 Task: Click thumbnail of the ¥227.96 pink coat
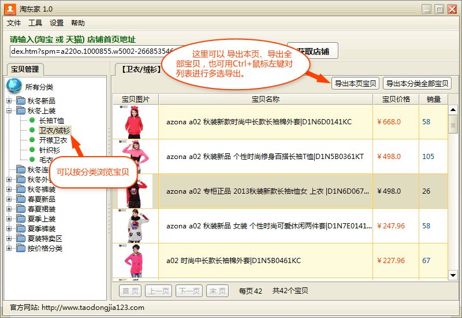click(x=135, y=261)
